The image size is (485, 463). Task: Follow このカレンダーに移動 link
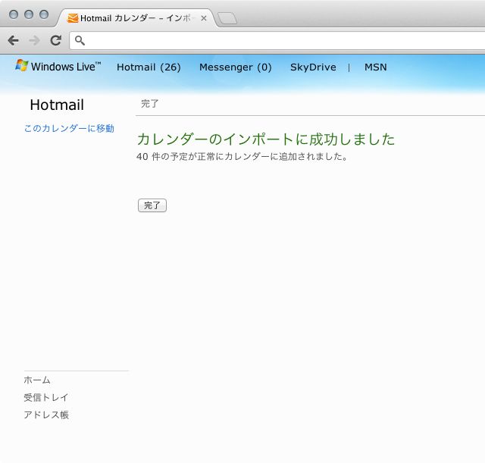69,128
